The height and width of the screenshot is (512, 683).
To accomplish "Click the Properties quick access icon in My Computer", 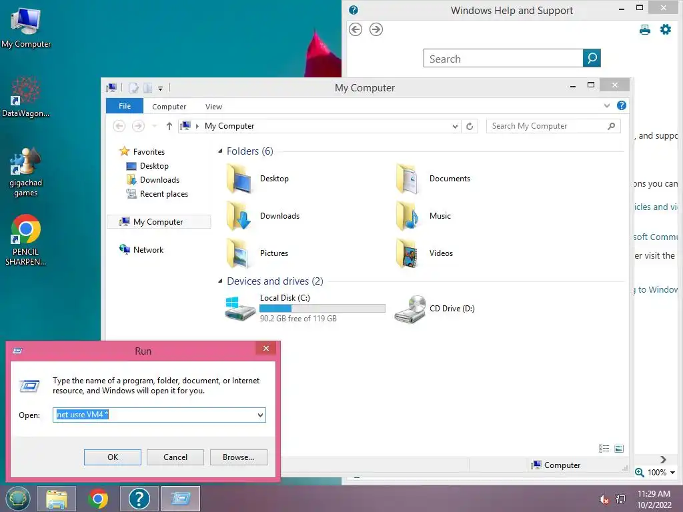I will (133, 88).
